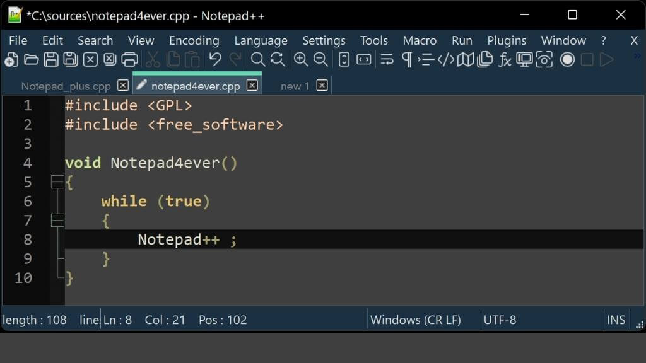This screenshot has height=363, width=646.
Task: Click the UTF-8 encoding status field
Action: point(500,320)
